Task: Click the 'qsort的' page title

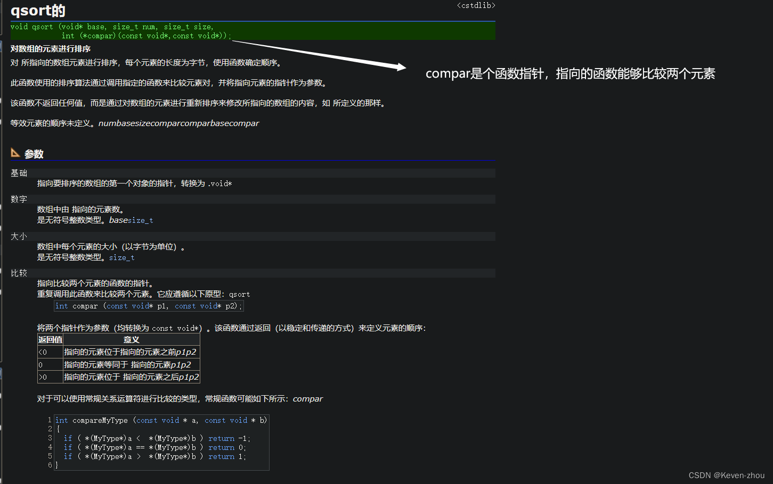Action: click(38, 10)
